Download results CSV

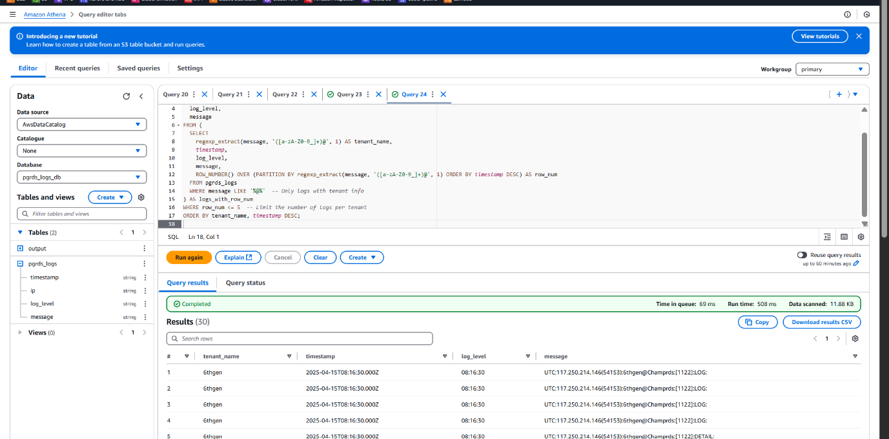pyautogui.click(x=822, y=322)
